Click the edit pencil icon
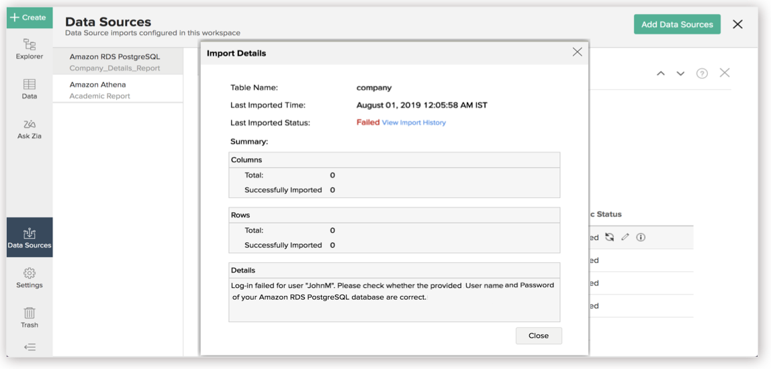 point(625,238)
